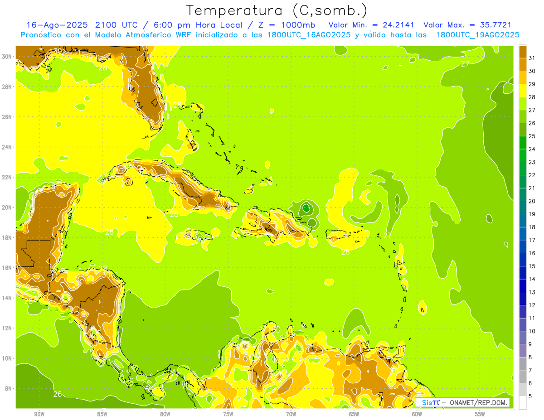Click the purple legend swatch between 9 and 10

523,338
